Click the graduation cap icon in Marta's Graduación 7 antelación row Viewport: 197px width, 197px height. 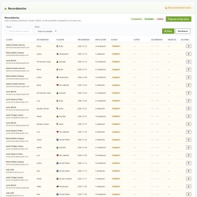coord(58,54)
